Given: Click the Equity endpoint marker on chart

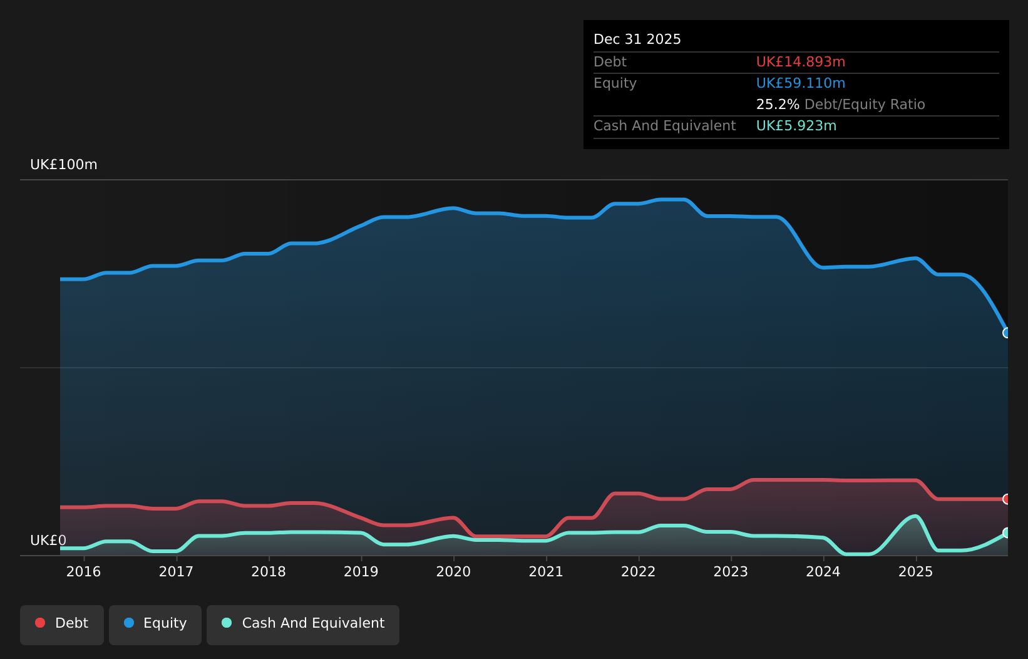Looking at the screenshot, I should 1007,333.
